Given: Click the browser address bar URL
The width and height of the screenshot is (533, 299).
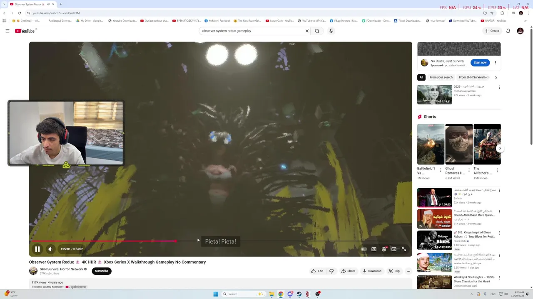Looking at the screenshot, I should coord(56,13).
